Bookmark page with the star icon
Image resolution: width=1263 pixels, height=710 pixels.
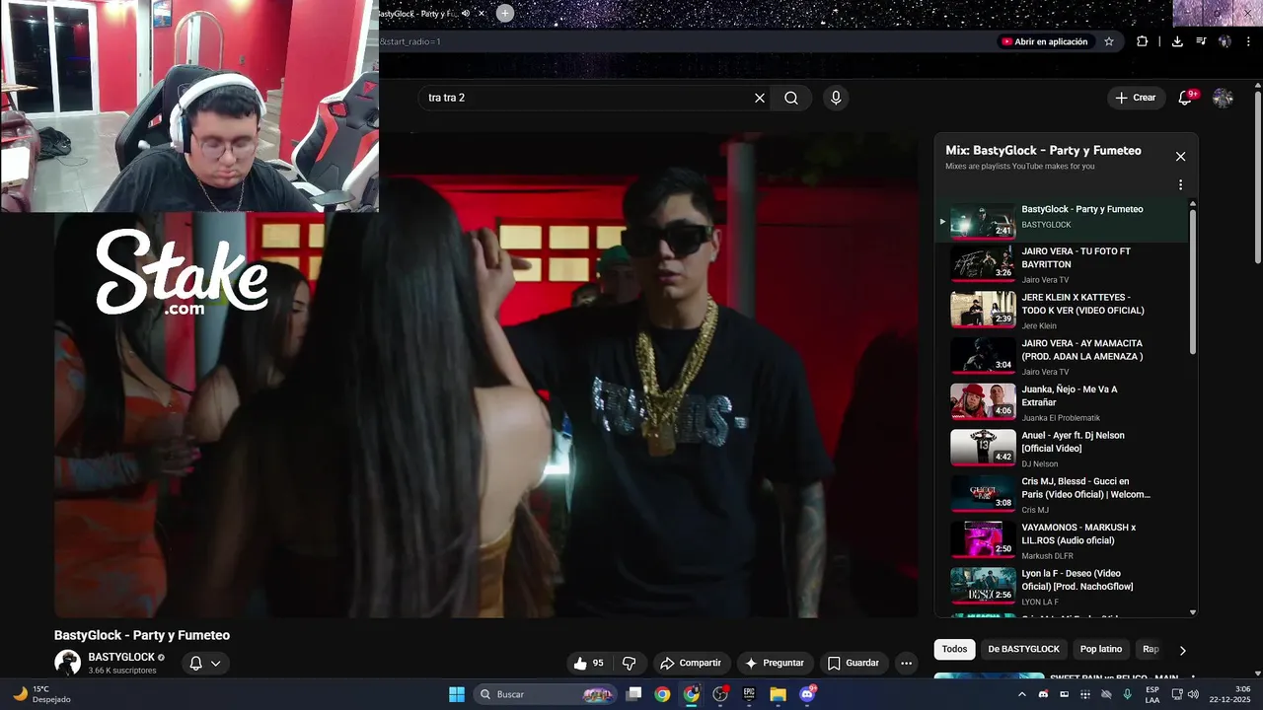click(x=1109, y=41)
